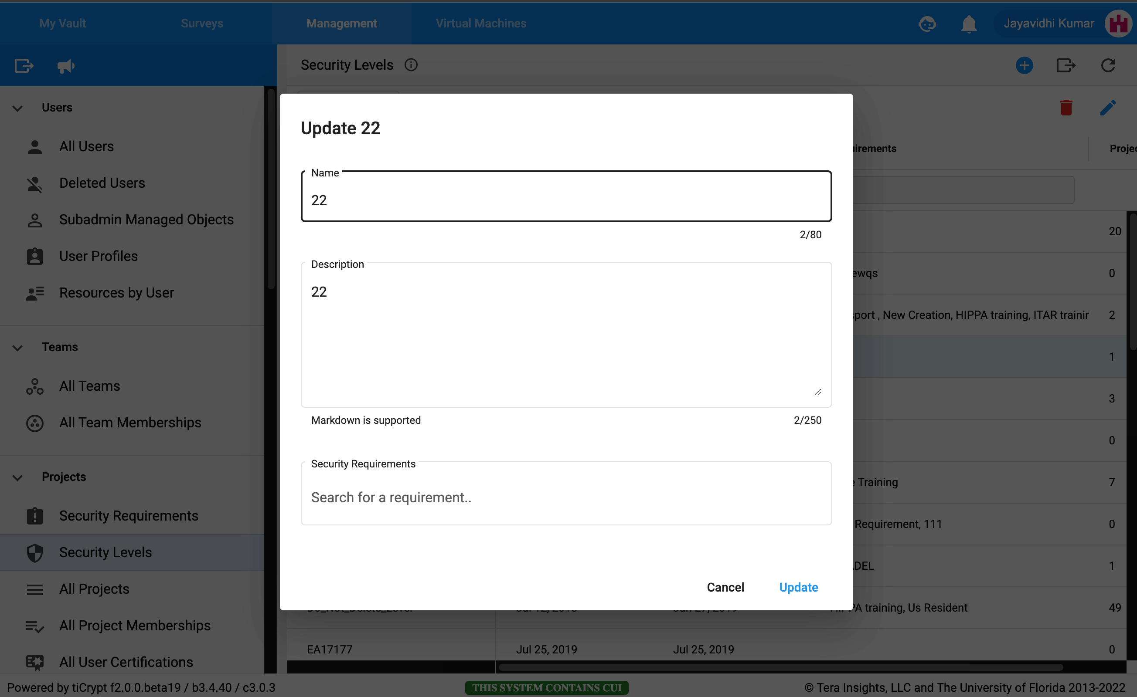Image resolution: width=1137 pixels, height=697 pixels.
Task: Click the refresh icon in Security Levels header
Action: (x=1108, y=65)
